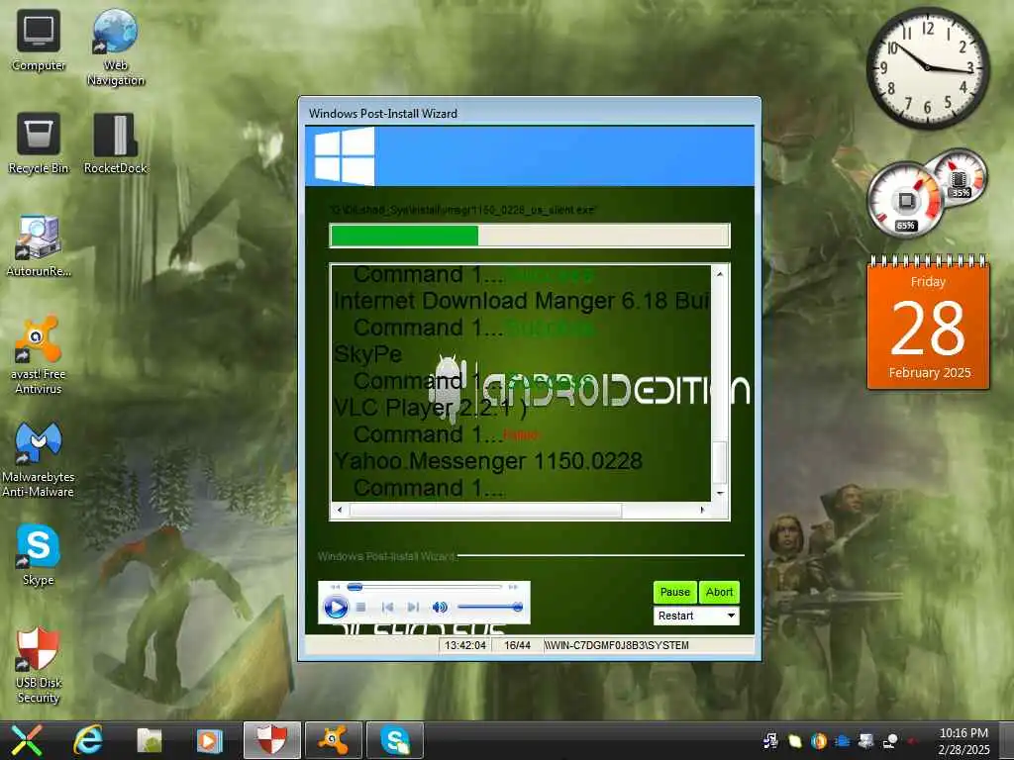Switch to USB Disk Security taskbar button

coord(271,740)
